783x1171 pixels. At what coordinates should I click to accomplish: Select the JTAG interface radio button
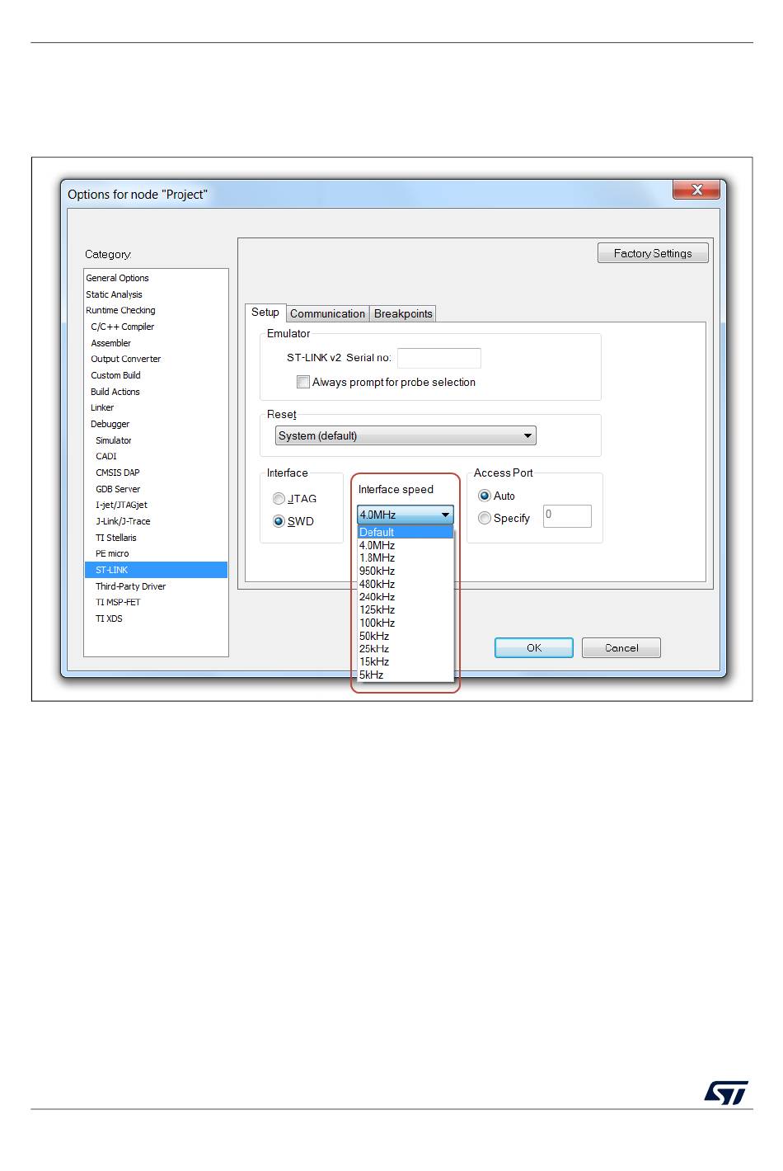click(279, 499)
